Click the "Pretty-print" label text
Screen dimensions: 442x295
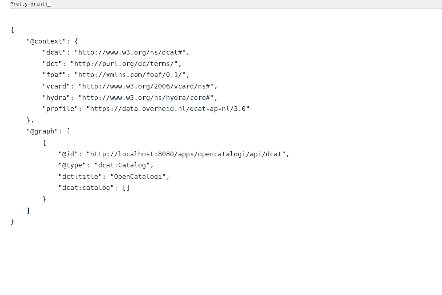28,4
